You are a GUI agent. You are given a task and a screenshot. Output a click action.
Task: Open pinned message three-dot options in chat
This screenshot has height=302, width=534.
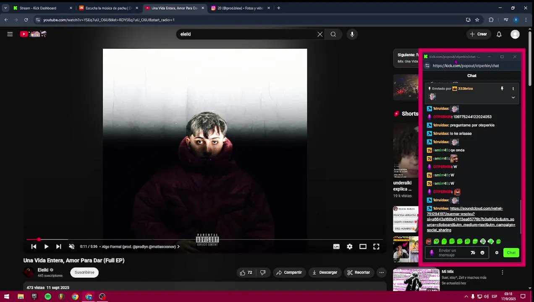513,89
